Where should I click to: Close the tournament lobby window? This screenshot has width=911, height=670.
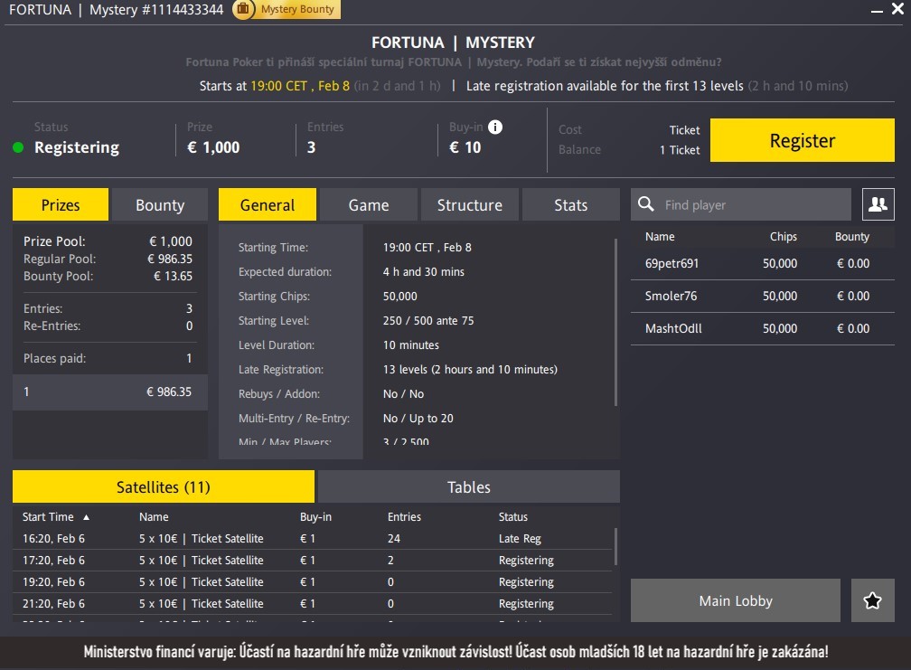[897, 9]
